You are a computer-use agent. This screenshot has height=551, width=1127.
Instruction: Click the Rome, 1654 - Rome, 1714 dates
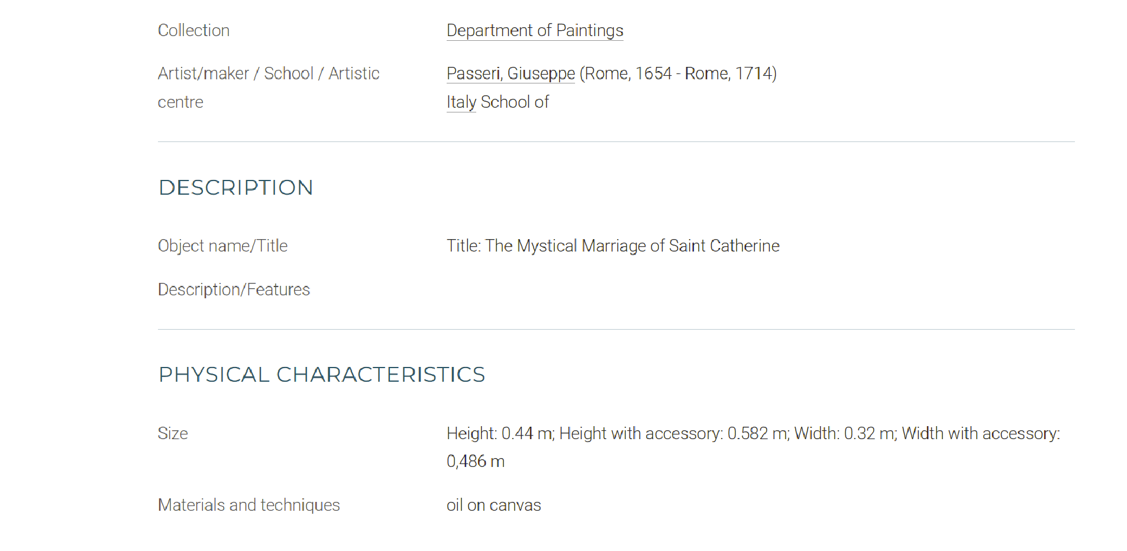pos(678,73)
